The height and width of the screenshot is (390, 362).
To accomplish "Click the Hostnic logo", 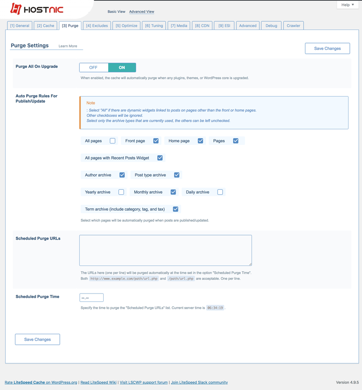I will [x=37, y=9].
